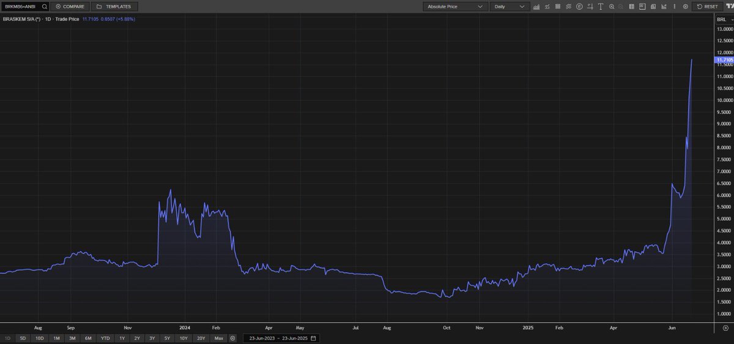Click the 13.0000 price axis label
The image size is (734, 344).
point(725,29)
